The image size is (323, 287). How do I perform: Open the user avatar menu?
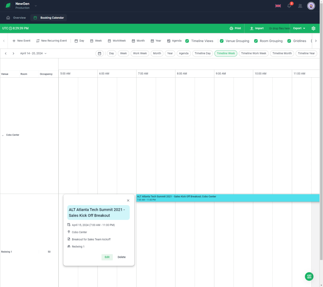[311, 6]
